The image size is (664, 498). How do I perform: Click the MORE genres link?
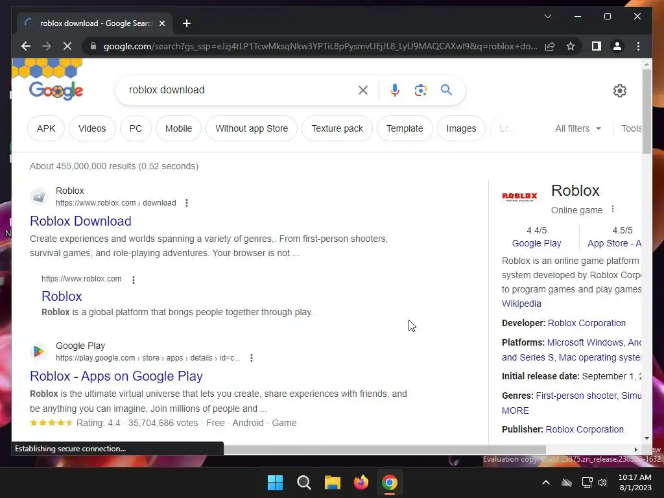click(x=516, y=410)
